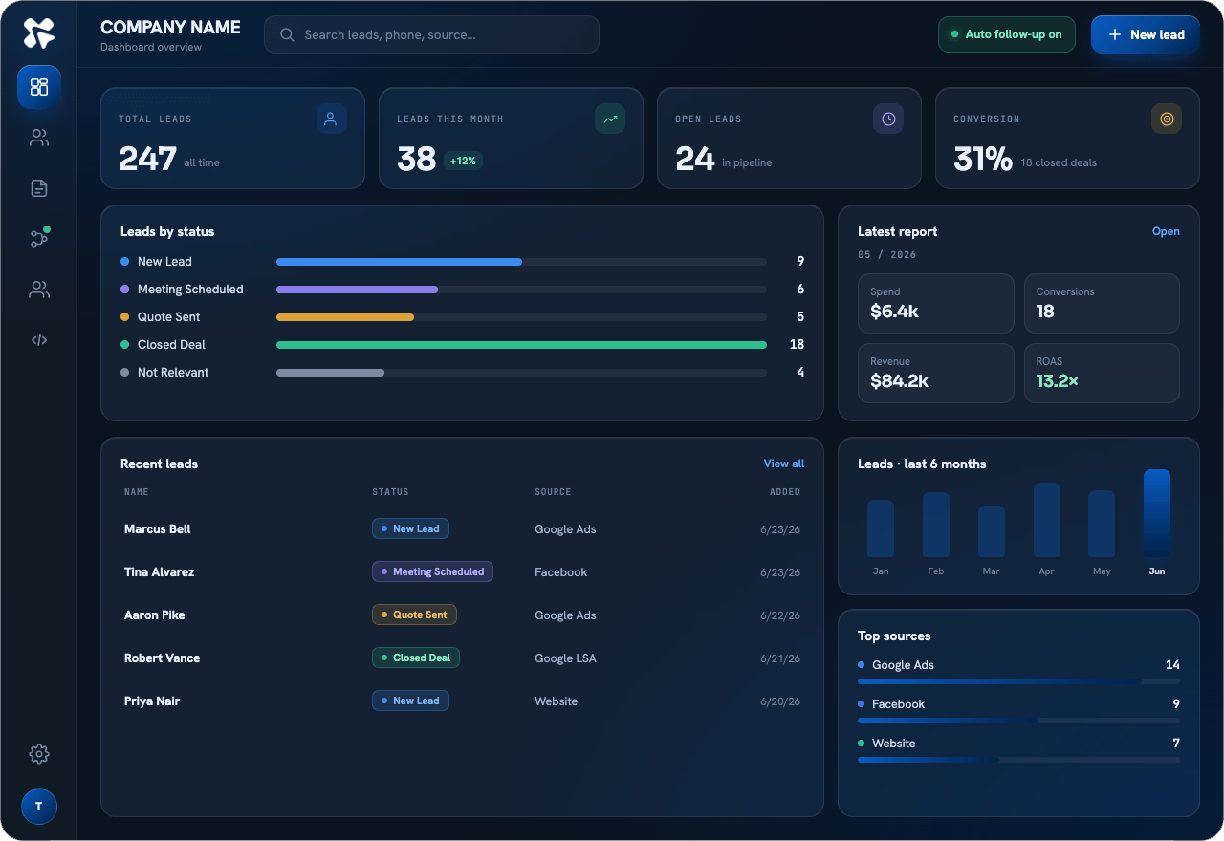Image resolution: width=1224 pixels, height=841 pixels.
Task: View all recent leads
Action: [x=784, y=464]
